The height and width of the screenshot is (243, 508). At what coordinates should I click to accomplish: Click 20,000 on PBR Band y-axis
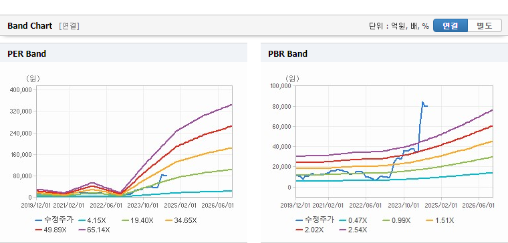(283, 167)
